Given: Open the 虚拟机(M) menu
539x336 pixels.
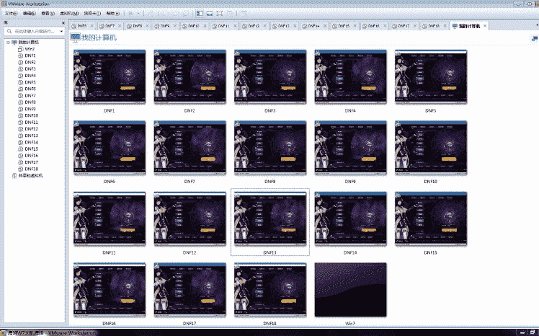Looking at the screenshot, I should tap(69, 14).
